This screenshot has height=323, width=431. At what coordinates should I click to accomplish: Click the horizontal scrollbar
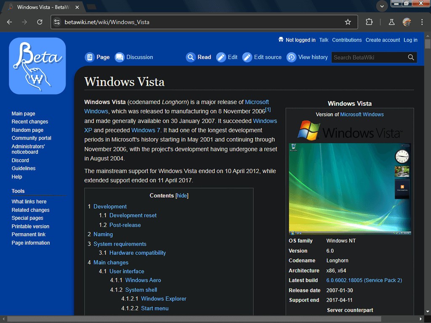(x=194, y=319)
